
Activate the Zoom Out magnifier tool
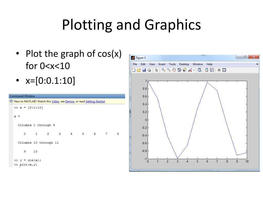point(168,70)
